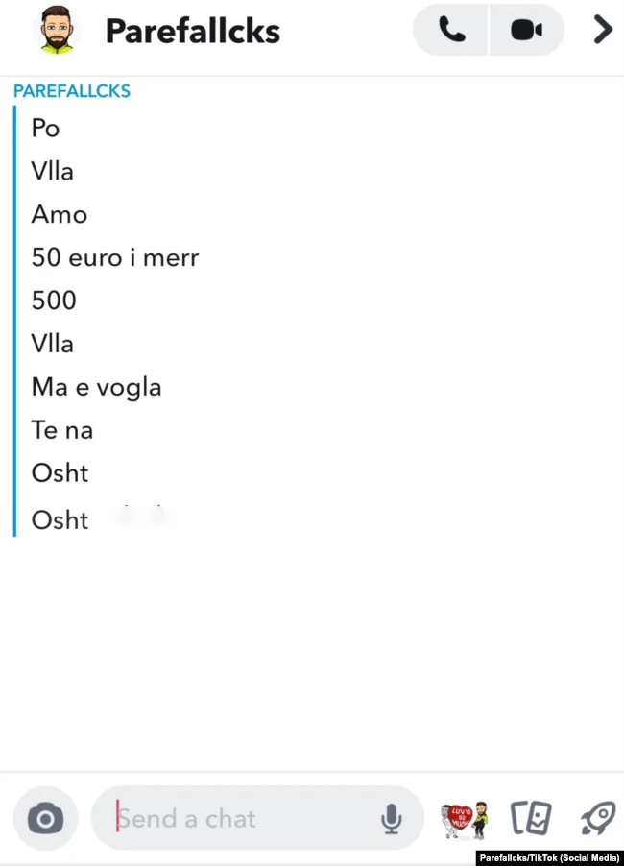Expand the chevron arrow at top right
This screenshot has height=866, width=624.
(603, 30)
